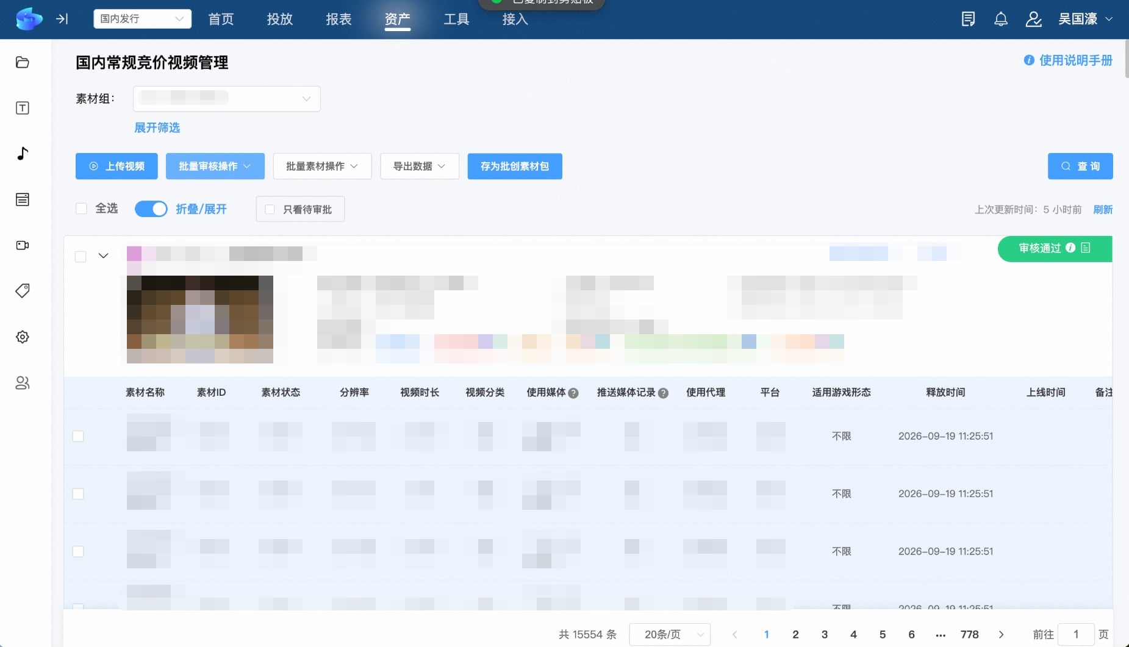This screenshot has width=1129, height=647.
Task: Click 展开筛选 to expand filters
Action: [157, 127]
